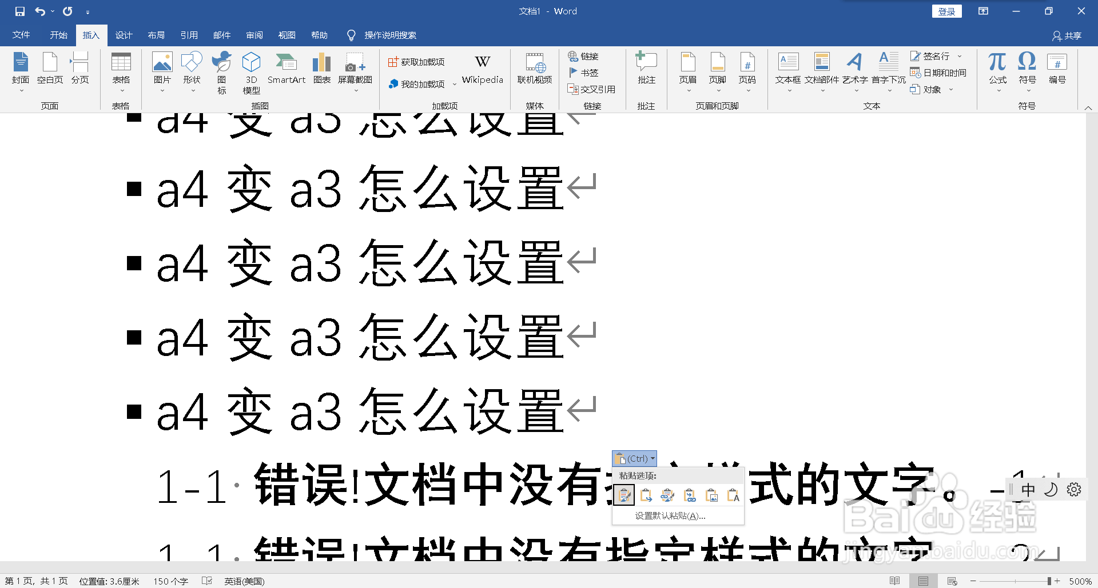
Task: Insert a 3D 模型
Action: point(252,73)
